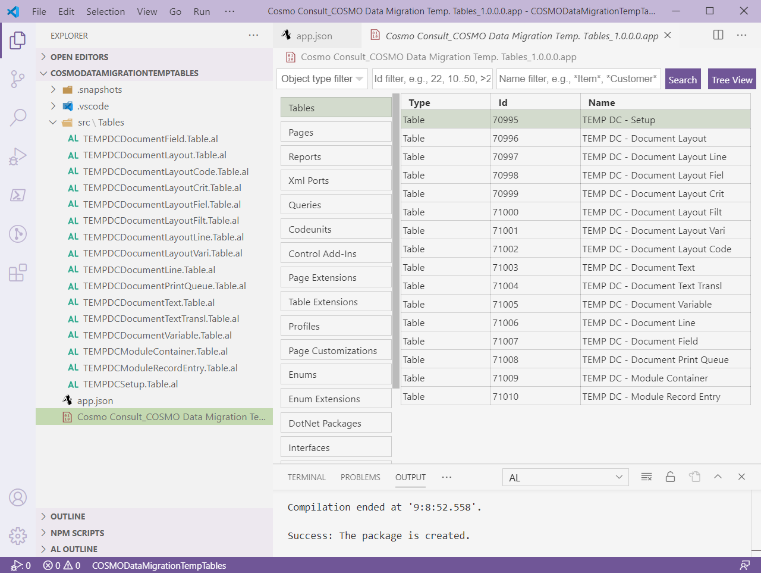
Task: Open the Search view icon
Action: [x=18, y=117]
